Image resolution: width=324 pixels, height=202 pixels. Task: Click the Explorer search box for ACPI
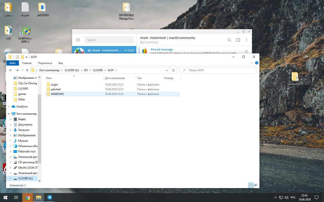click(x=218, y=70)
